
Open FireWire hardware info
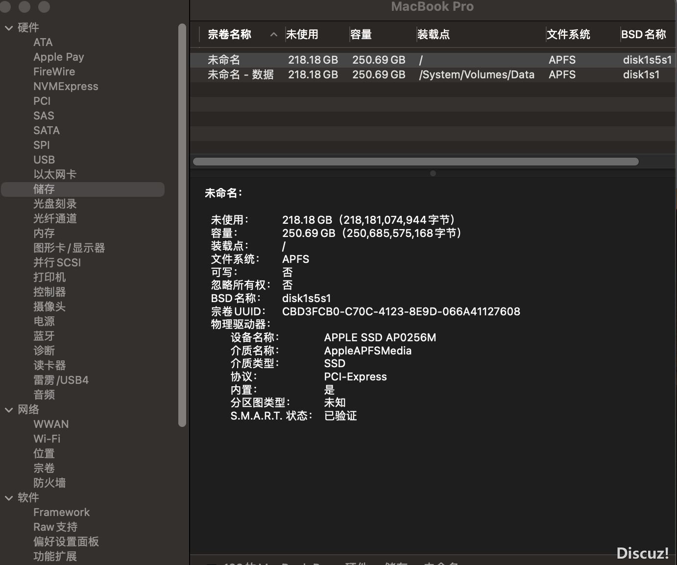point(54,72)
